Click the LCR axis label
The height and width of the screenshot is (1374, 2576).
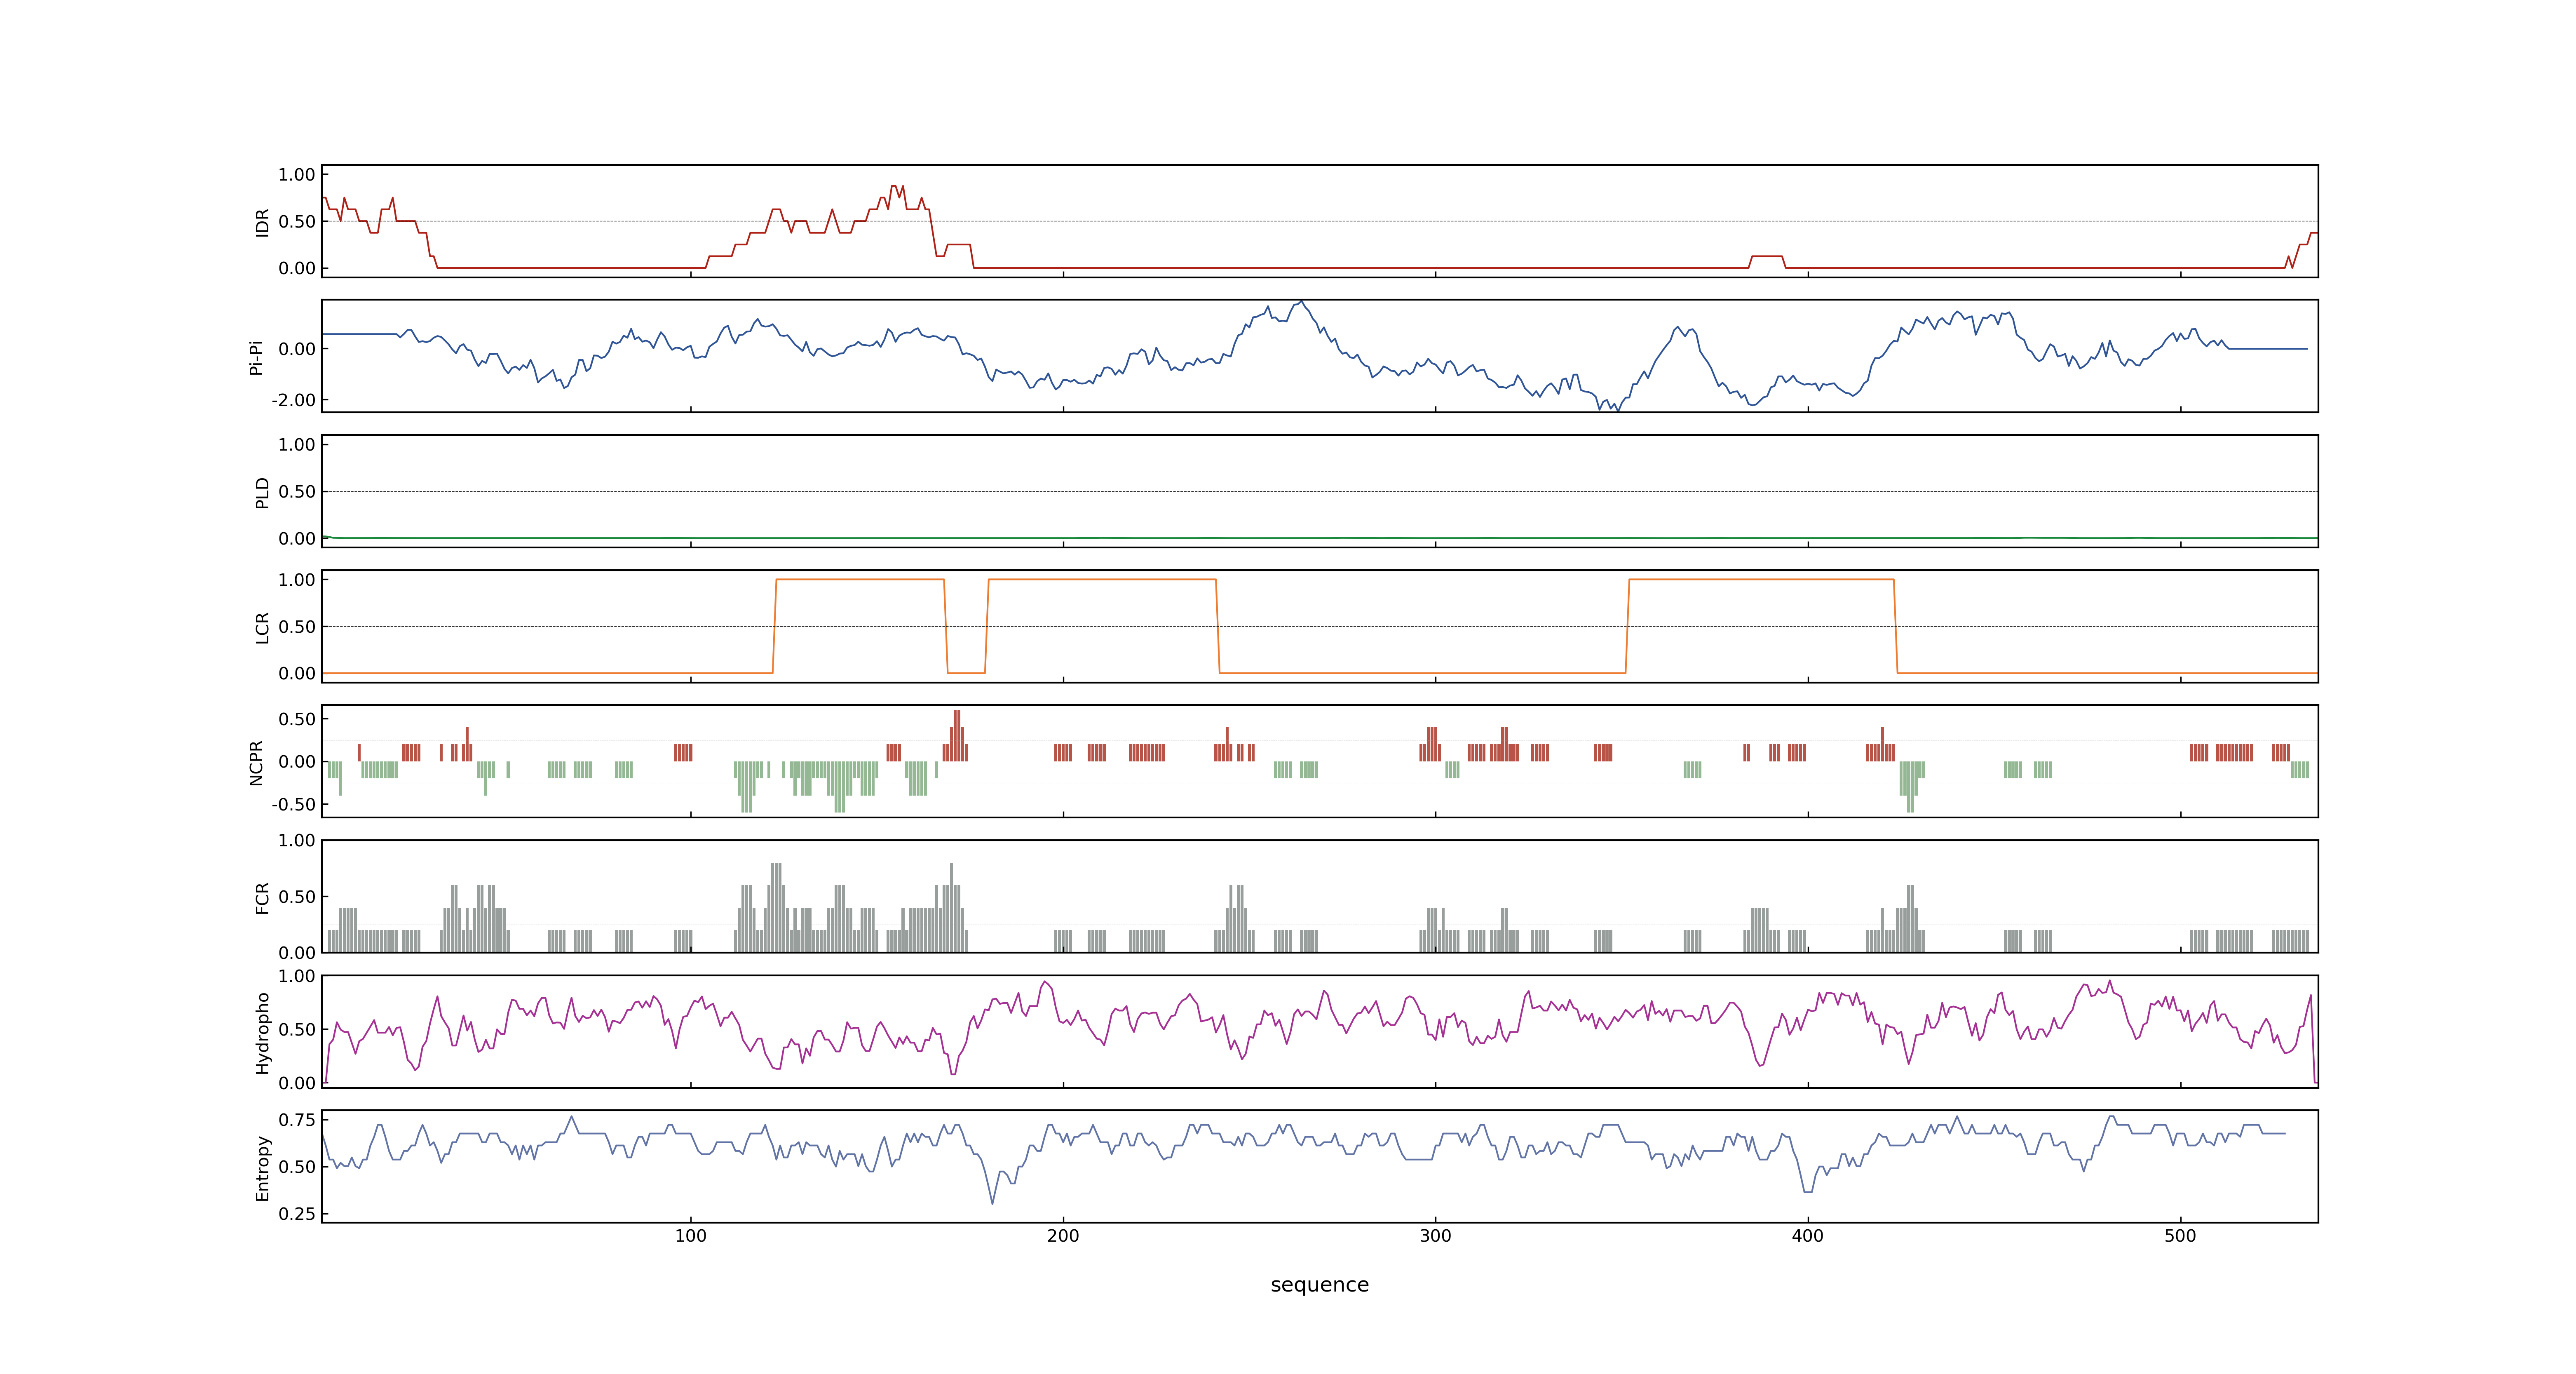[262, 627]
